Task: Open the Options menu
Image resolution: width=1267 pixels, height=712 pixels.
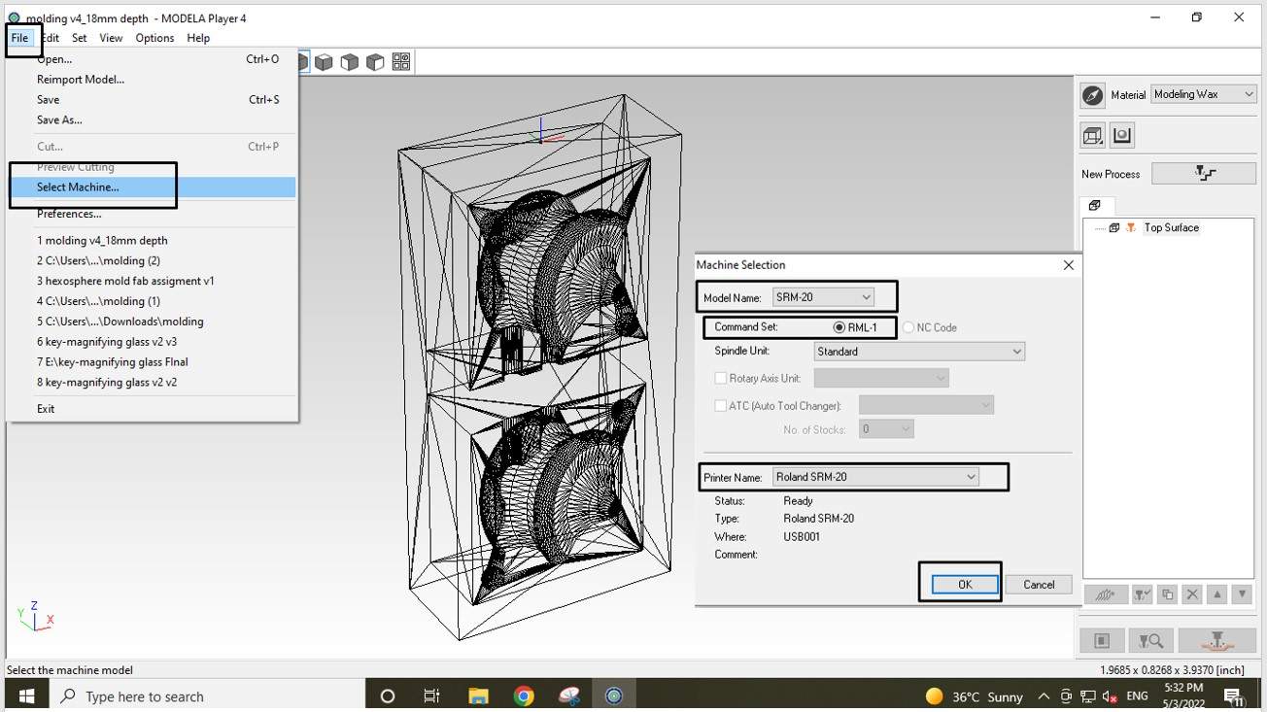Action: [154, 38]
